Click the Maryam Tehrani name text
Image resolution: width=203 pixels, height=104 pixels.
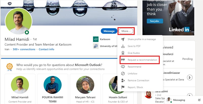[x=85, y=97]
